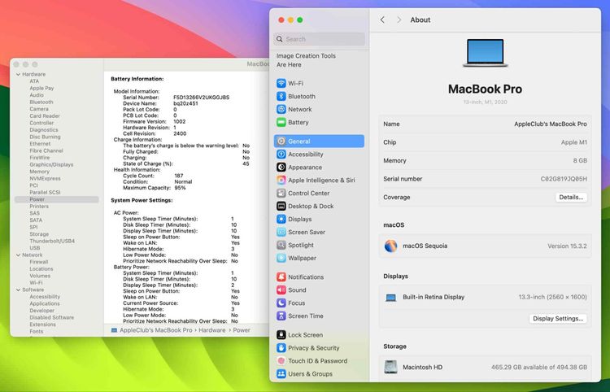Open the Privacy & Security hand icon
Screen dimensions: 610x392
(x=281, y=347)
